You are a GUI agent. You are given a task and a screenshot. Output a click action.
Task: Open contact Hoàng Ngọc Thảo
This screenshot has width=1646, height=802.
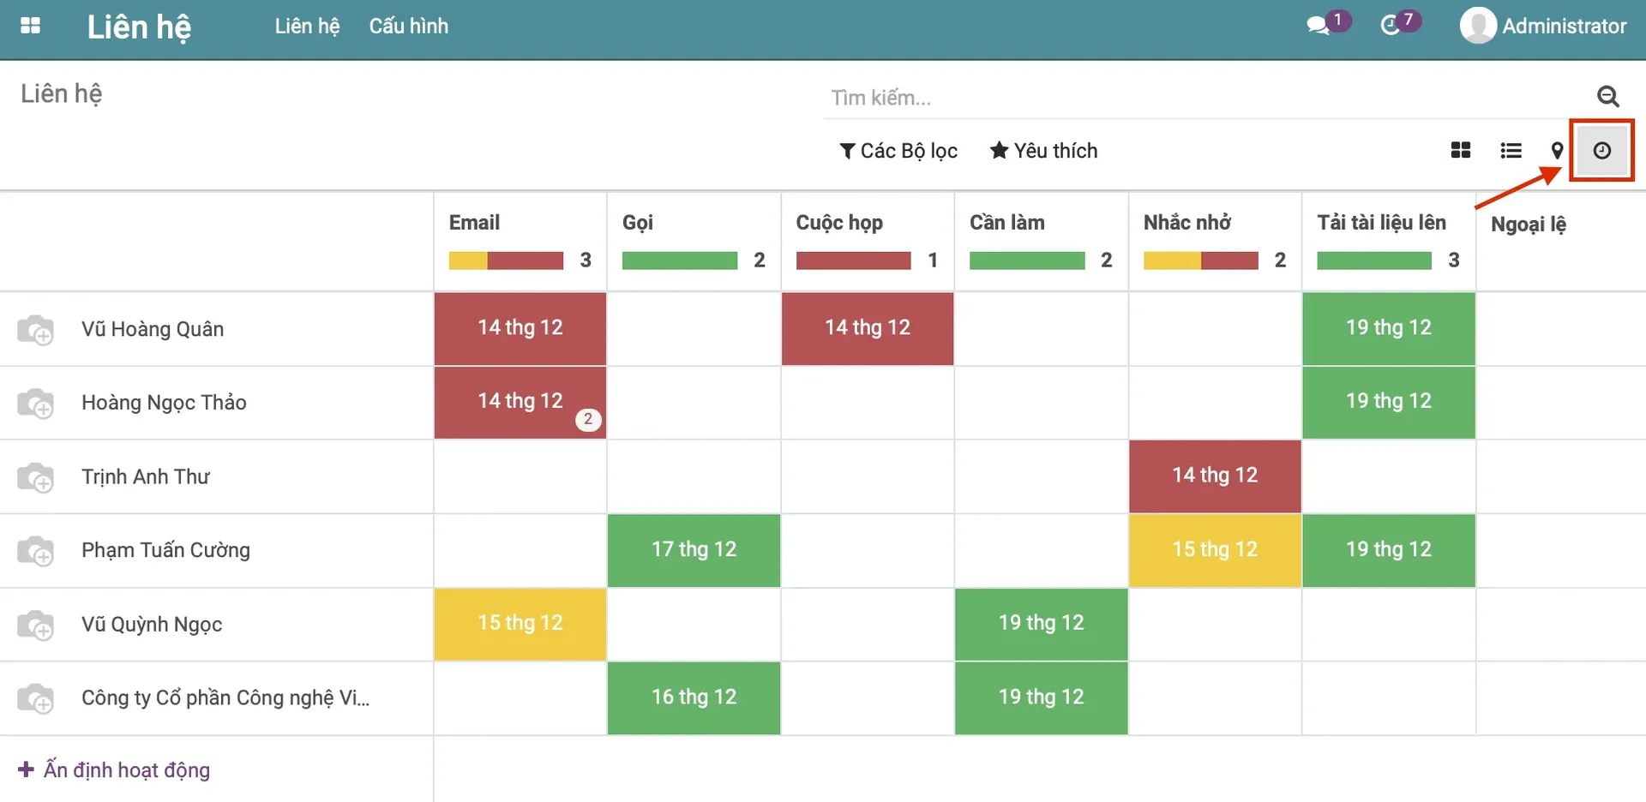click(x=164, y=404)
